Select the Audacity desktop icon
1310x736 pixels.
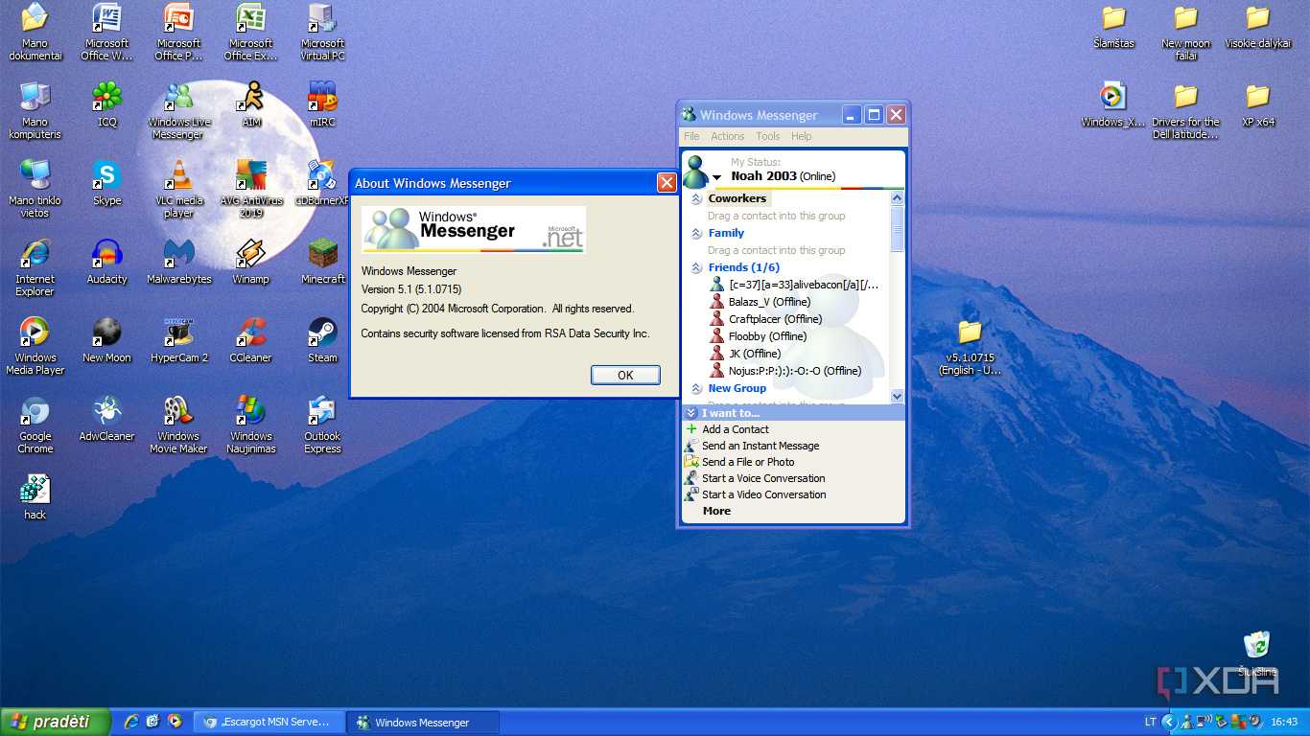pos(106,262)
